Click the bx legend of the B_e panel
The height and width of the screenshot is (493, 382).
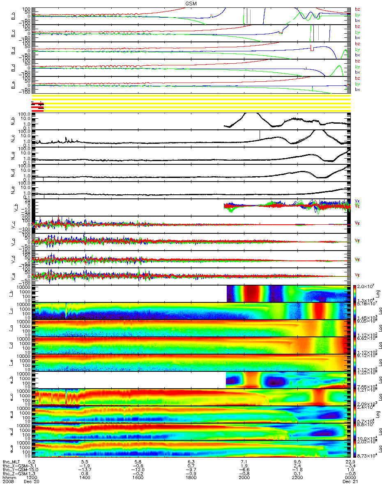(x=357, y=89)
